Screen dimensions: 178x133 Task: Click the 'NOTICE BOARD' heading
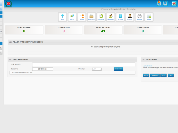click(151, 59)
